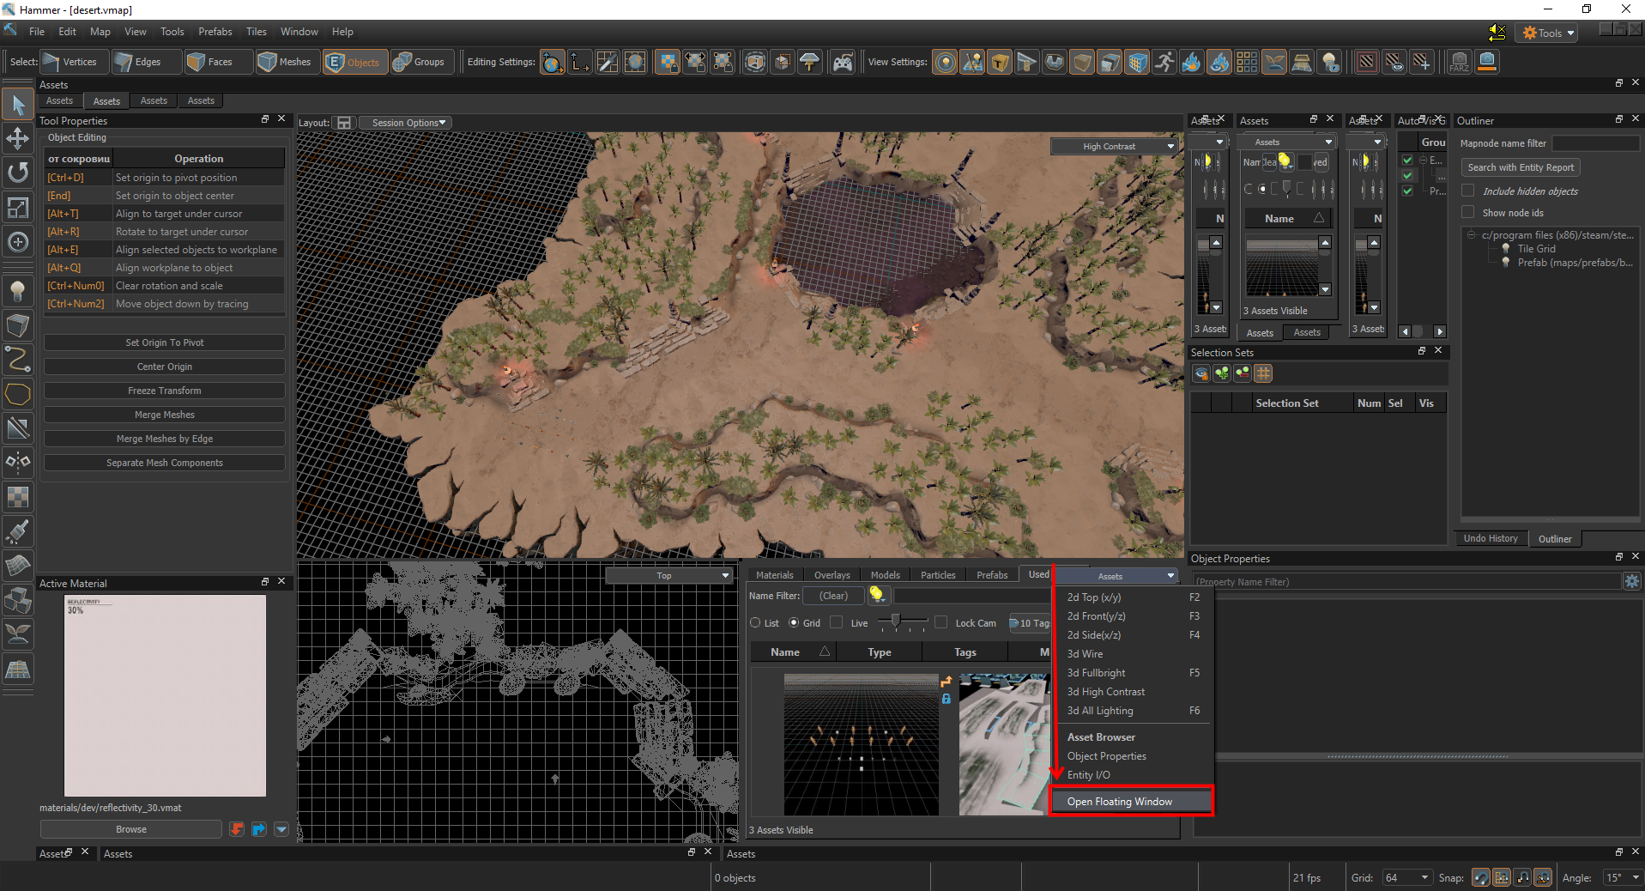This screenshot has width=1645, height=891.
Task: Open the High Contrast view dropdown
Action: coord(1113,147)
